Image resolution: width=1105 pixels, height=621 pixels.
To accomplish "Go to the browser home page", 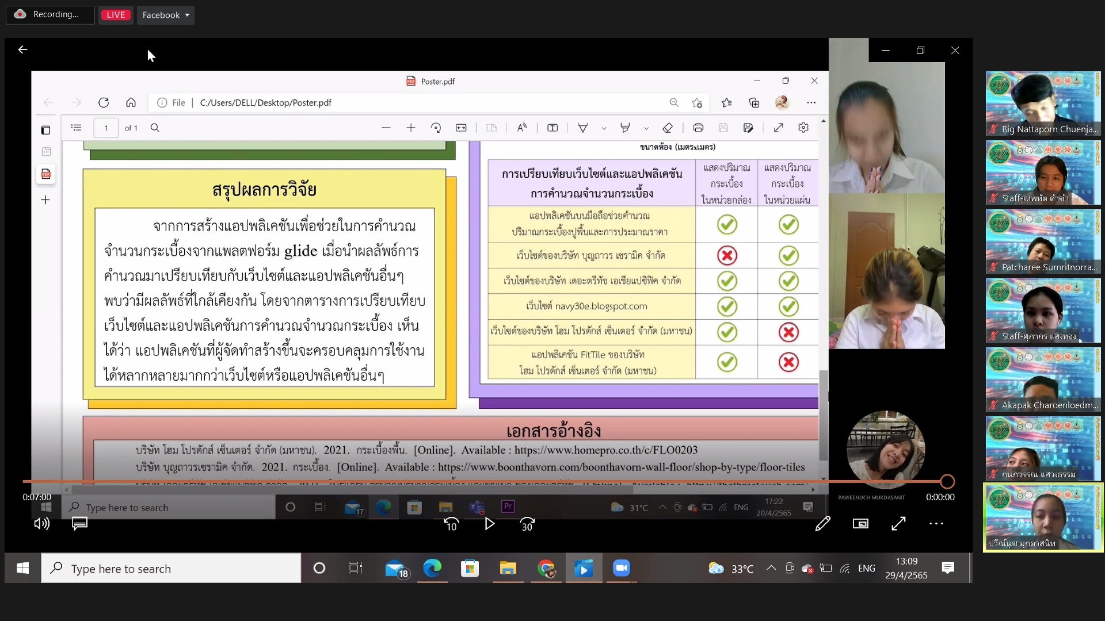I will point(131,102).
